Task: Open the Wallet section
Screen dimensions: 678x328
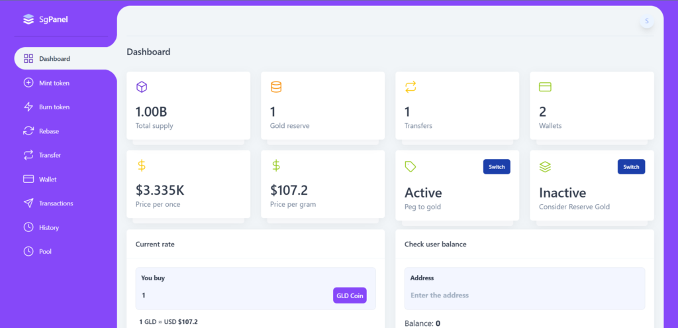Action: click(x=48, y=179)
